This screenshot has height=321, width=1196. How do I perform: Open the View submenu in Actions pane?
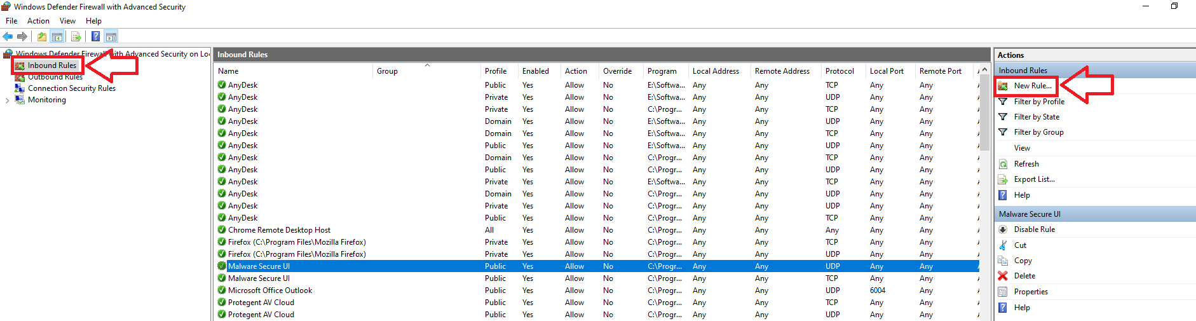click(1022, 148)
